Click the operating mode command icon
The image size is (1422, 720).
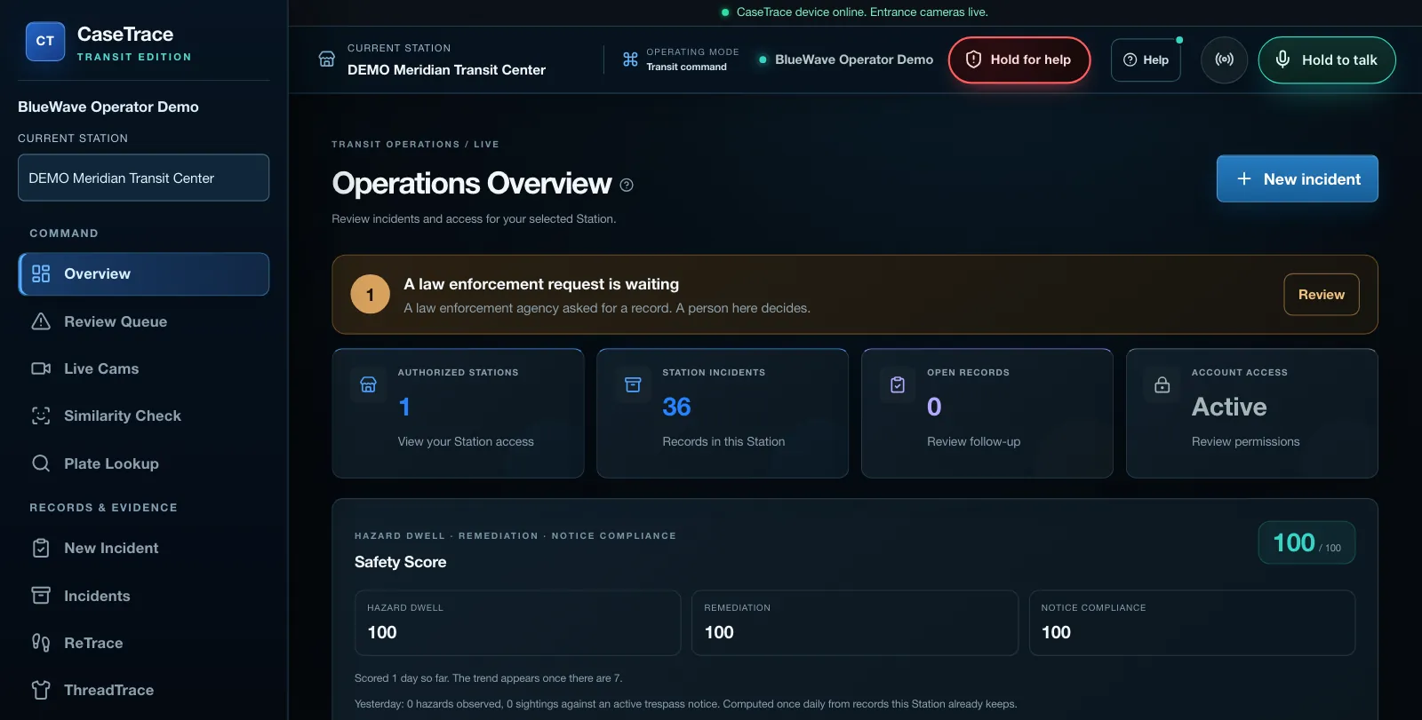pyautogui.click(x=630, y=59)
